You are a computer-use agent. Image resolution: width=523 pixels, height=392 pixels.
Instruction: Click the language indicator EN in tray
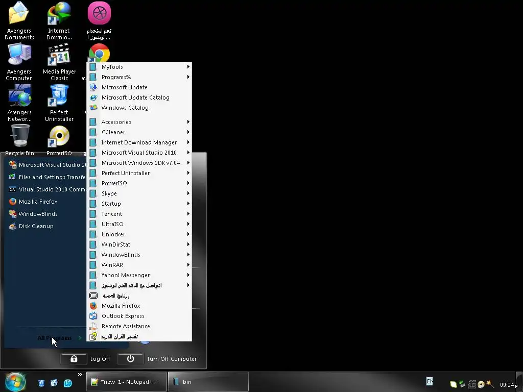430,381
